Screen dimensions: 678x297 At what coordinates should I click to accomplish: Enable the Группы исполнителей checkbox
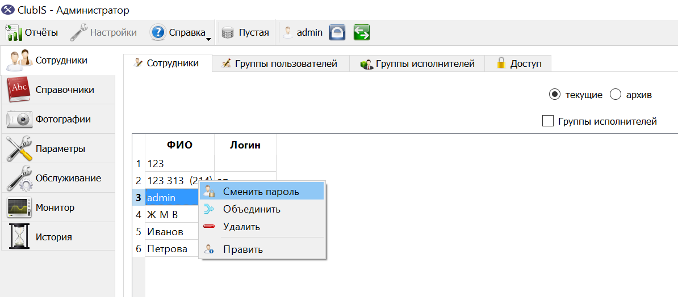click(x=548, y=121)
